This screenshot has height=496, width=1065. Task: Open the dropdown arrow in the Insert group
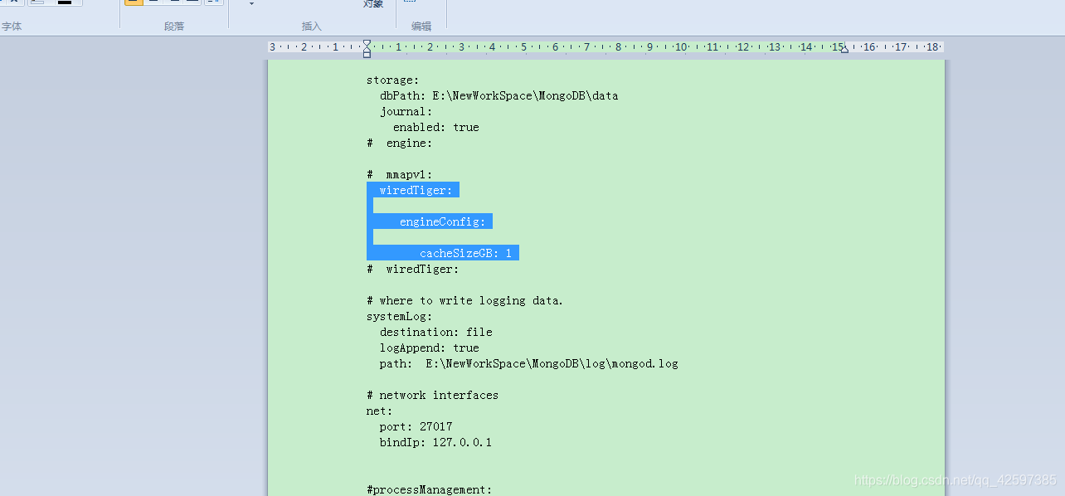(x=251, y=4)
